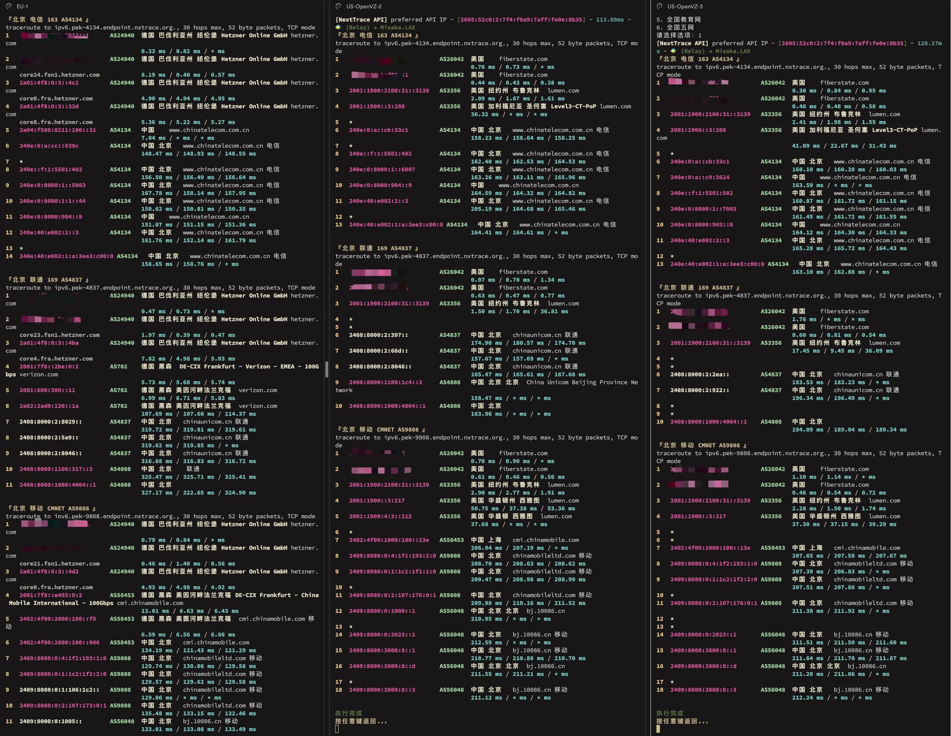Click hostname core23.fsn1.hetzner.com
This screenshot has width=951, height=736.
click(59, 335)
